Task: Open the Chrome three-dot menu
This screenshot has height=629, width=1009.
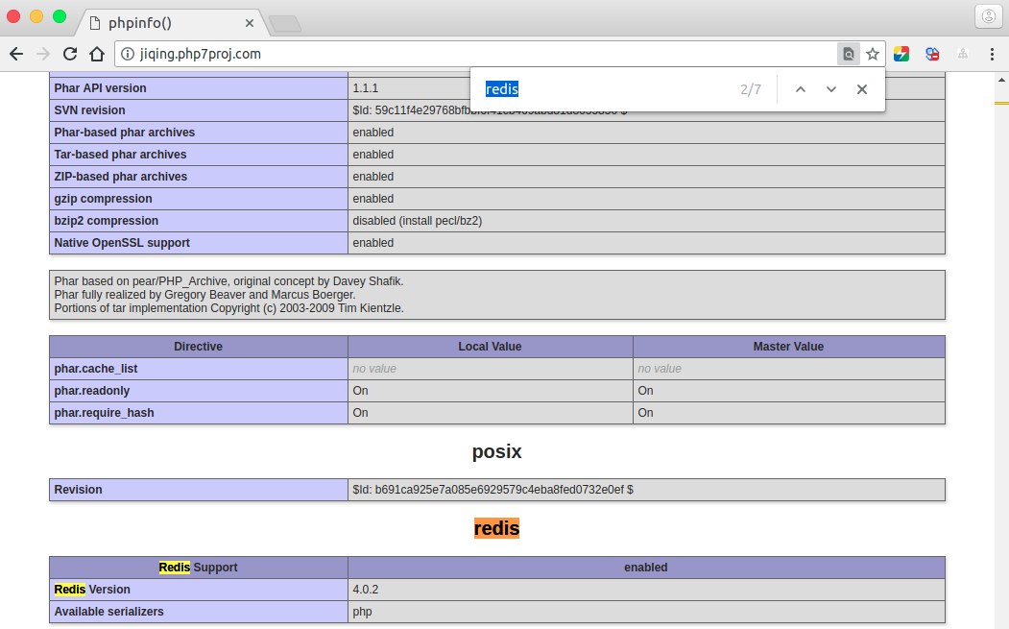Action: pos(992,54)
